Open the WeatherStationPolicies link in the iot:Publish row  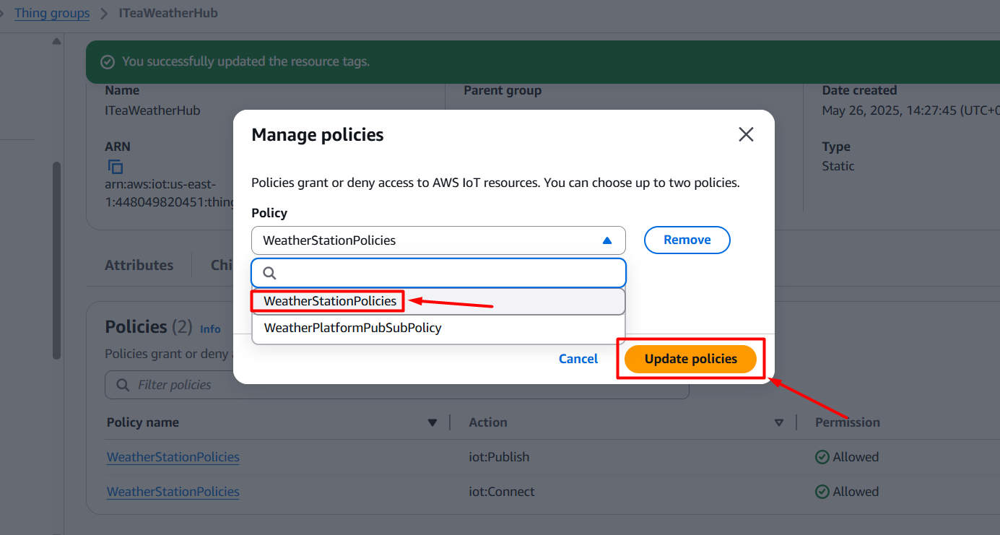[x=173, y=457]
